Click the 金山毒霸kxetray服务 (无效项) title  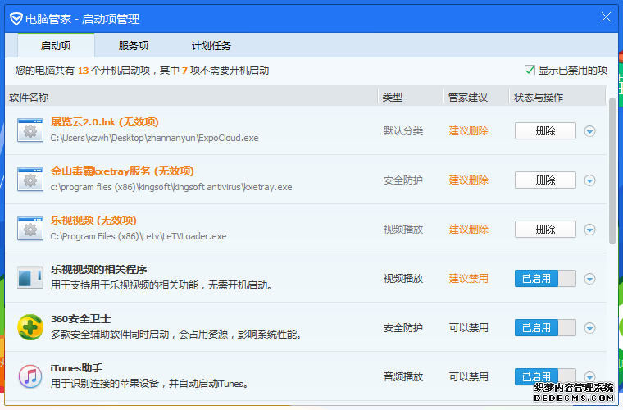[x=122, y=171]
